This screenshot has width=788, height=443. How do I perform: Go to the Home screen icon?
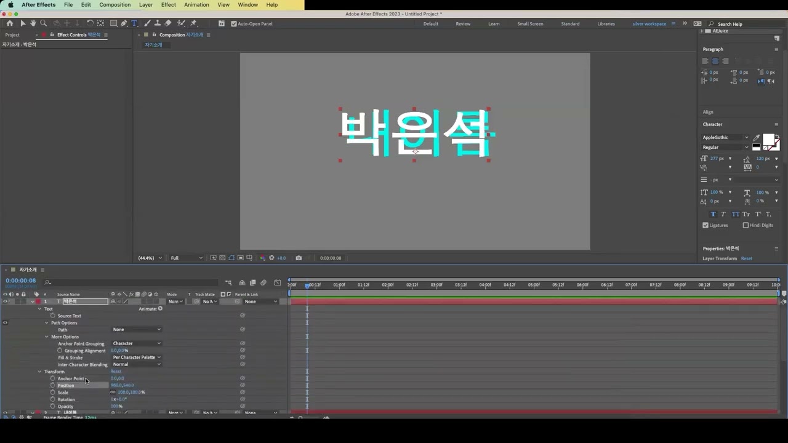(x=10, y=23)
